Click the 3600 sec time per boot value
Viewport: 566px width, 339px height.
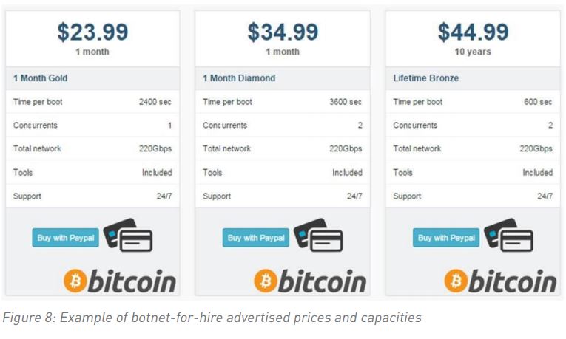346,102
